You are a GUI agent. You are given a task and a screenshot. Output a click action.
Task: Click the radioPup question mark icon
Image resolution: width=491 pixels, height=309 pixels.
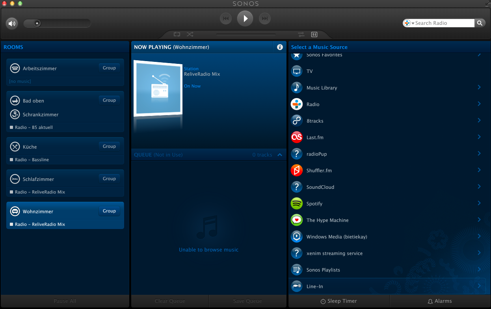(296, 154)
